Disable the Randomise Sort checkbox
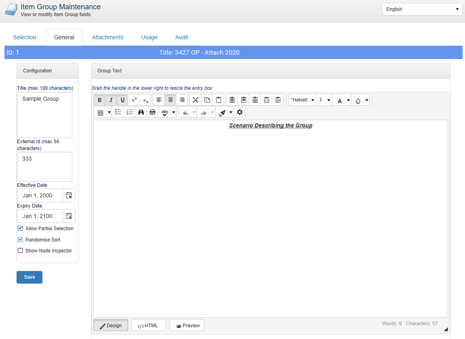 (20, 239)
